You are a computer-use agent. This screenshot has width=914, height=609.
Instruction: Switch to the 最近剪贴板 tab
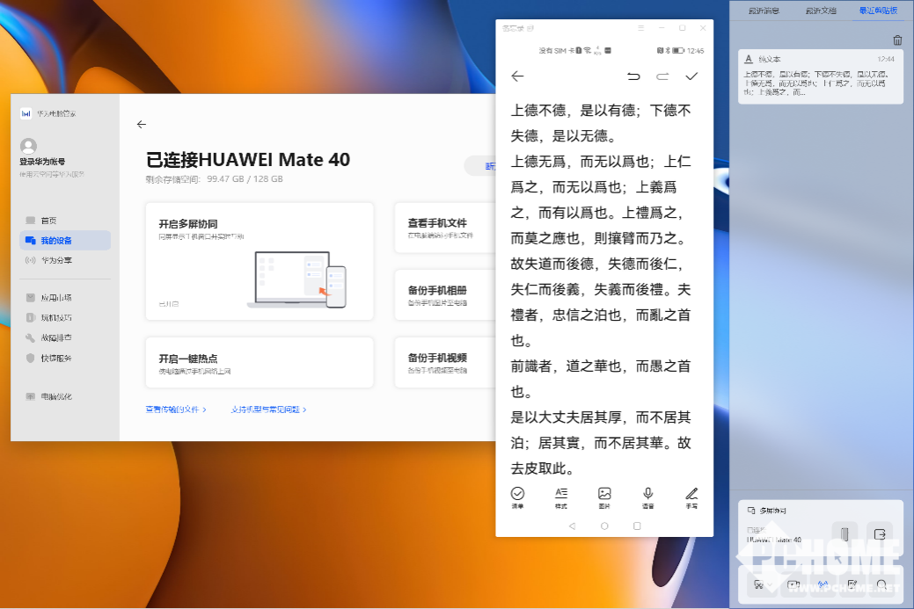[879, 11]
